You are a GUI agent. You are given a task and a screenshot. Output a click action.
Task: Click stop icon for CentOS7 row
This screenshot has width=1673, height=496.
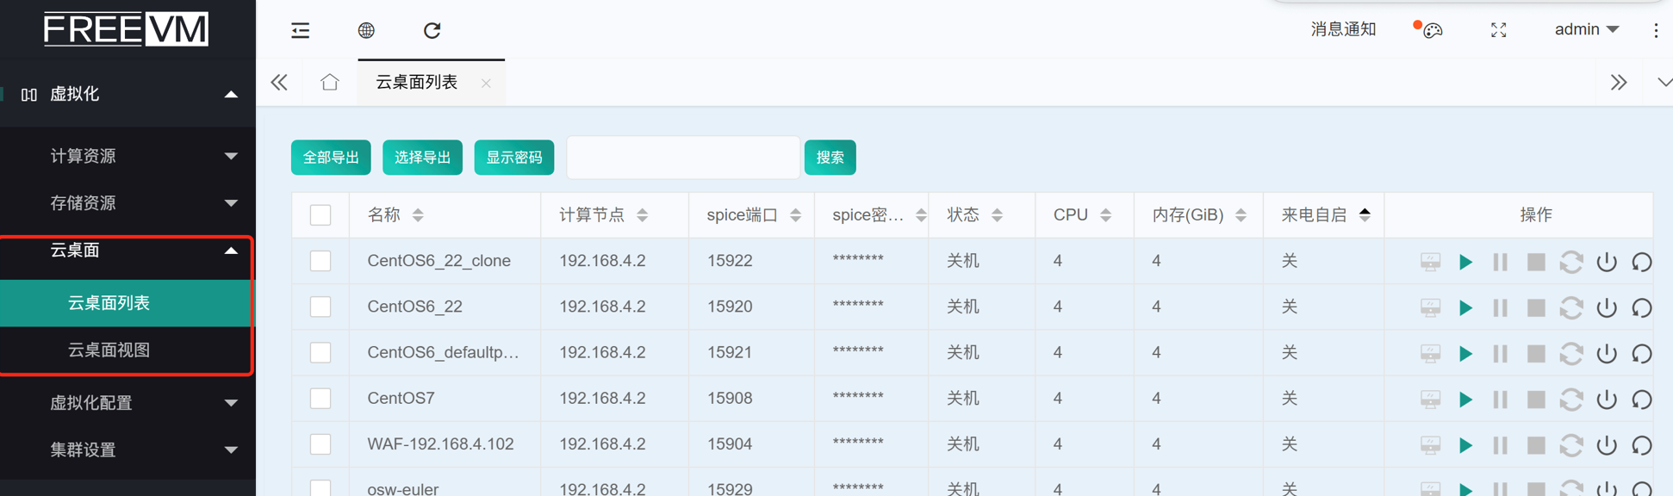(x=1535, y=399)
